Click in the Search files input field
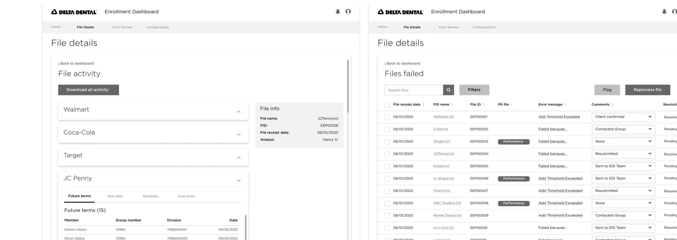This screenshot has height=240, width=677. point(414,90)
